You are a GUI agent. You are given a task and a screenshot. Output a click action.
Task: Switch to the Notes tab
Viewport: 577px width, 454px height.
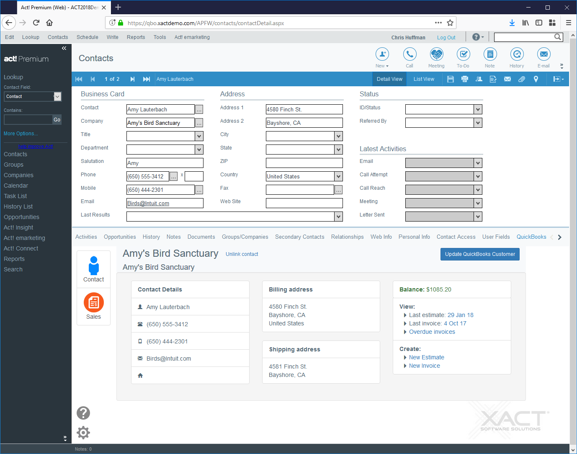tap(174, 237)
